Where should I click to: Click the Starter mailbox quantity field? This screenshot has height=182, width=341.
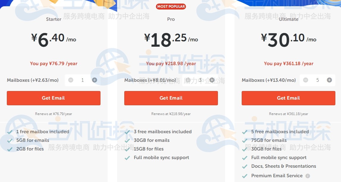[83, 80]
